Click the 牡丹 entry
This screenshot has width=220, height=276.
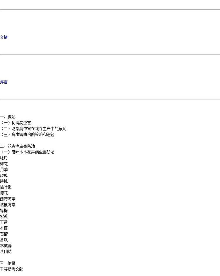(4, 158)
